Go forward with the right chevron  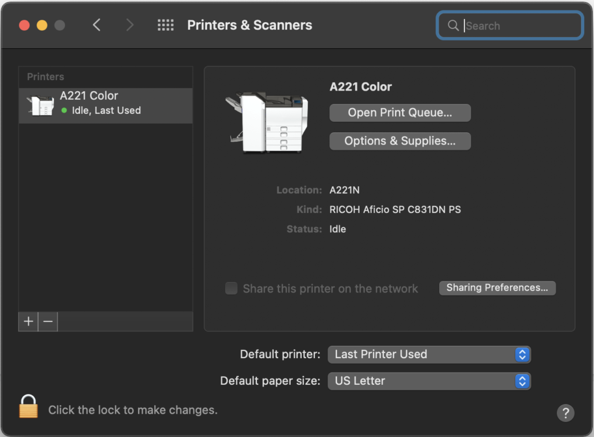(x=129, y=25)
